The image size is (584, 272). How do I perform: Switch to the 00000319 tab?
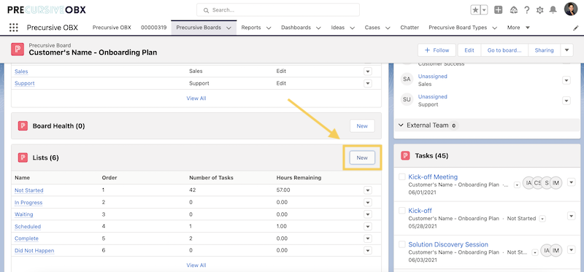pos(153,28)
